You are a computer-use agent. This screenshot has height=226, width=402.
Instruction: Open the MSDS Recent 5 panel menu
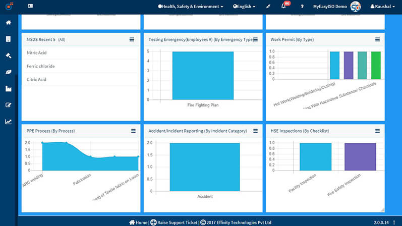click(132, 39)
